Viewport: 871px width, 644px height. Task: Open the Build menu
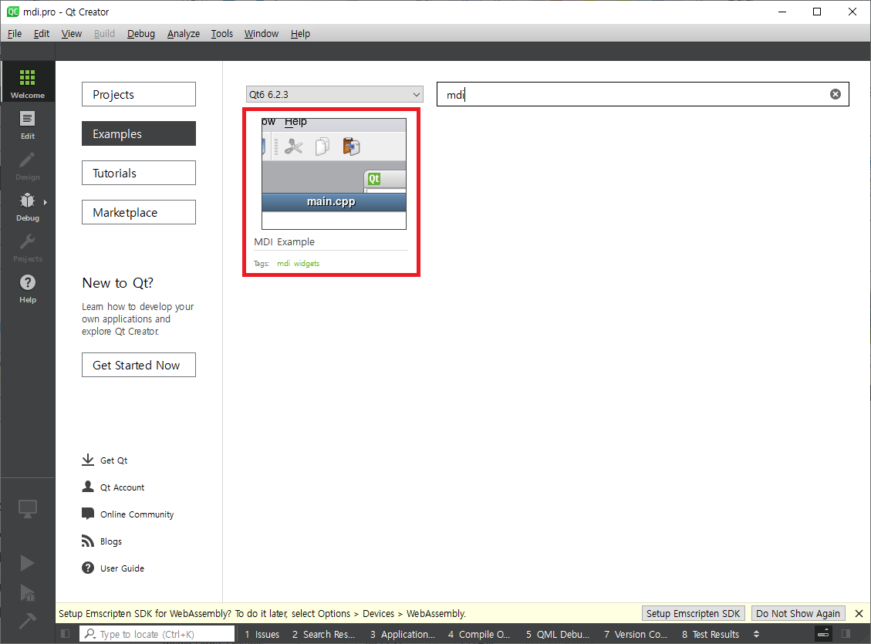pos(104,34)
